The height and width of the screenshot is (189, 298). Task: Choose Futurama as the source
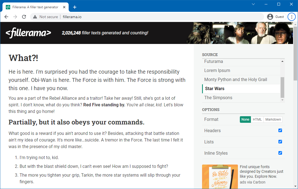tap(241, 62)
